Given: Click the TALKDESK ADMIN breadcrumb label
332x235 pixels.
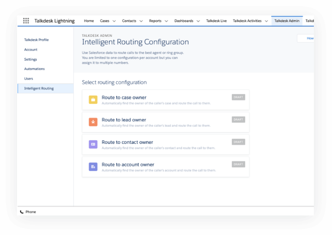Looking at the screenshot, I should click(97, 35).
